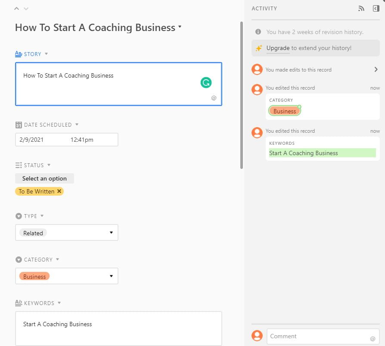Go to previous record with up chevron
Viewport: 385px width, 346px height.
17,9
